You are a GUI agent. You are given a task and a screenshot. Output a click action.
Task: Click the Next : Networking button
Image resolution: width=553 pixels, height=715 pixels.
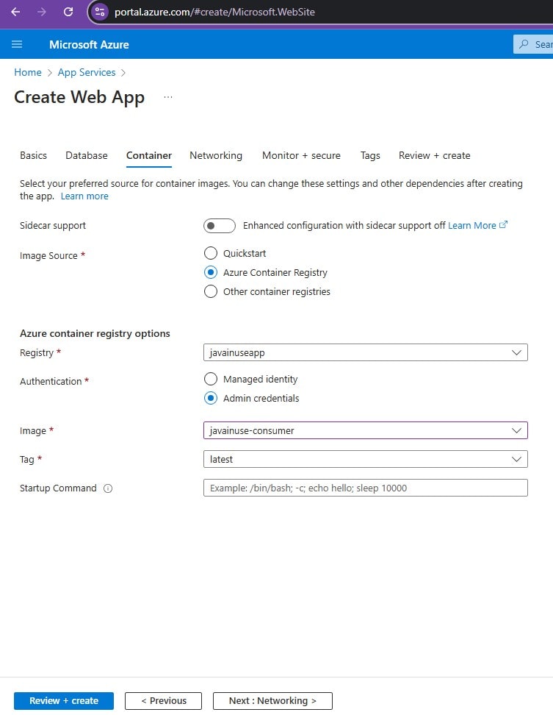pyautogui.click(x=272, y=701)
